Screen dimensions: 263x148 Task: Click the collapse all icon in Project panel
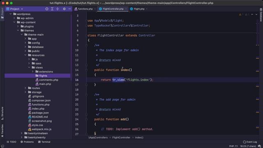point(58,9)
